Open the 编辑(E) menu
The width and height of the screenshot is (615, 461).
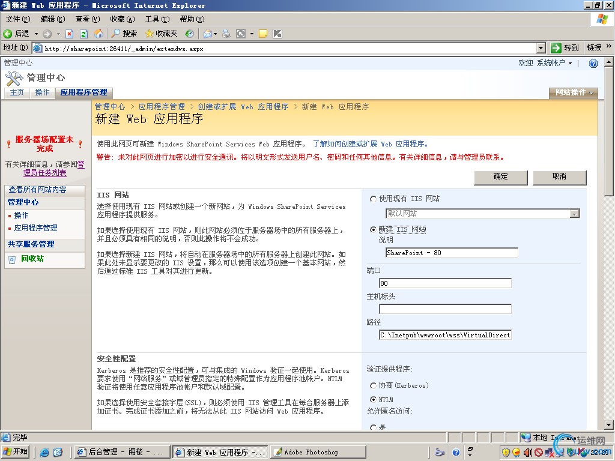pos(53,19)
